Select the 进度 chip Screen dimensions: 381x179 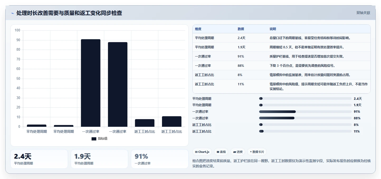[x=238, y=152]
